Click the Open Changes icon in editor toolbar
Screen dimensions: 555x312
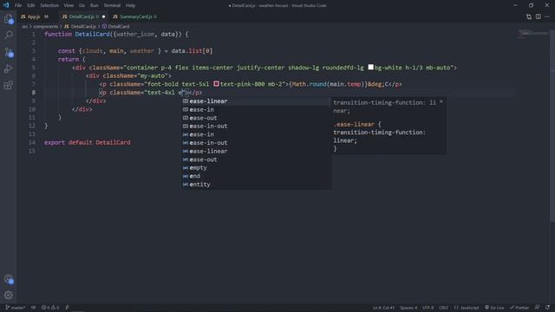(x=529, y=16)
